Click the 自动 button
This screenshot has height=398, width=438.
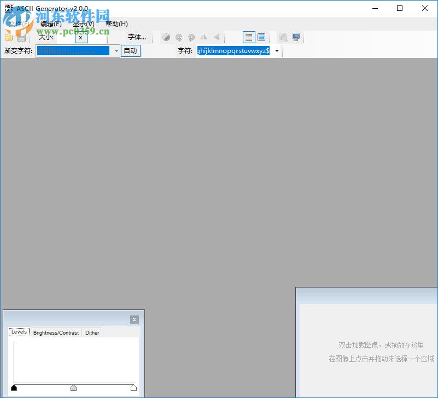tap(130, 50)
